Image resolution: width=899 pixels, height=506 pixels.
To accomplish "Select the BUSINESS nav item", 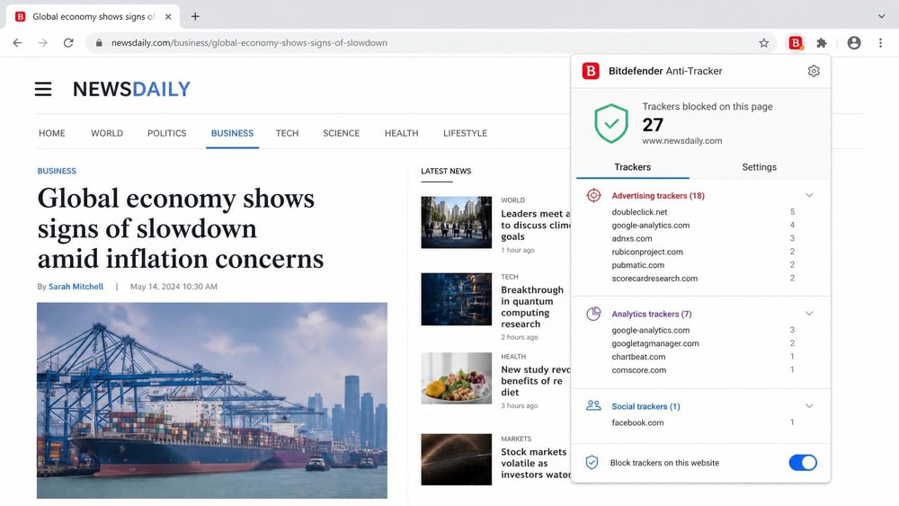I will click(x=232, y=133).
